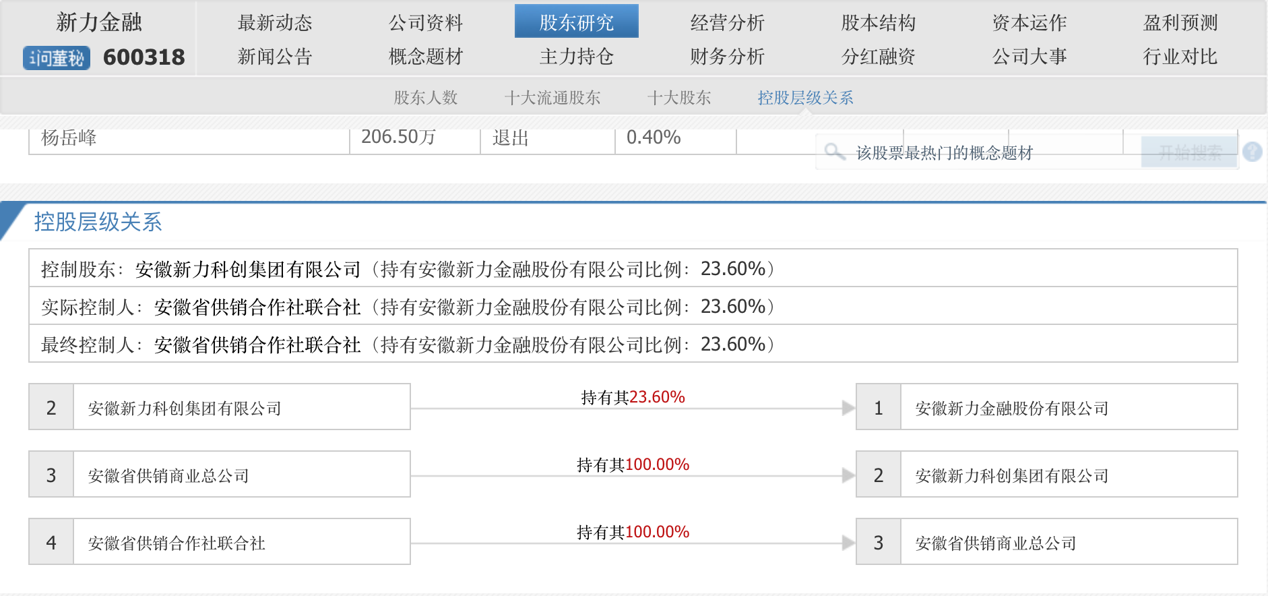Switch to 公司资料 tab
The image size is (1268, 596).
point(426,23)
